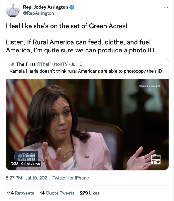The image size is (174, 201).
Task: View the 14 Quote Tweets list
Action: coord(57,193)
